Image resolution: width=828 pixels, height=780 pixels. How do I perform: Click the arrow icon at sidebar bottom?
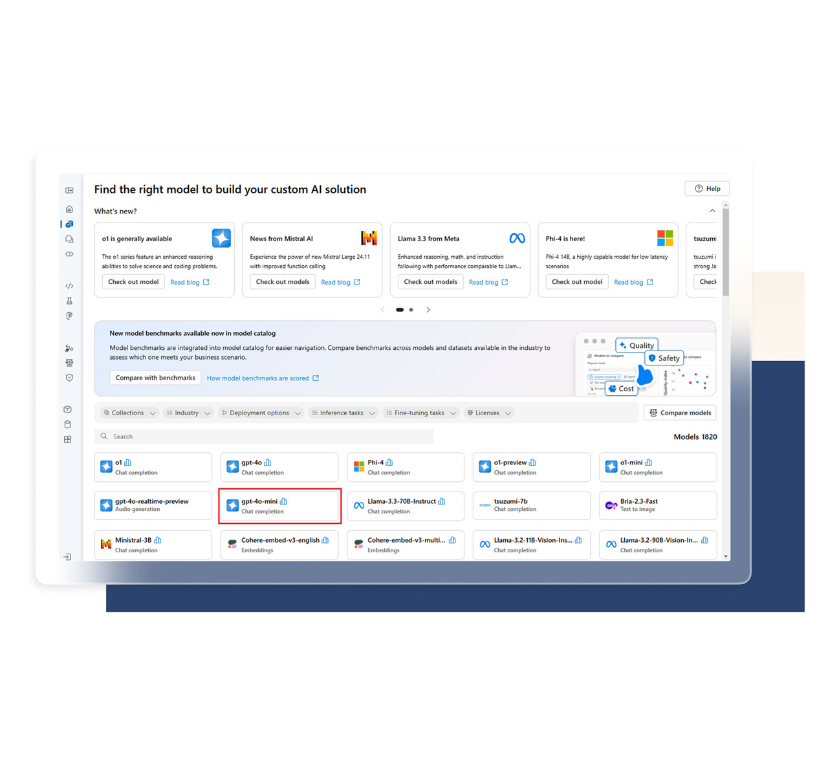click(x=67, y=557)
